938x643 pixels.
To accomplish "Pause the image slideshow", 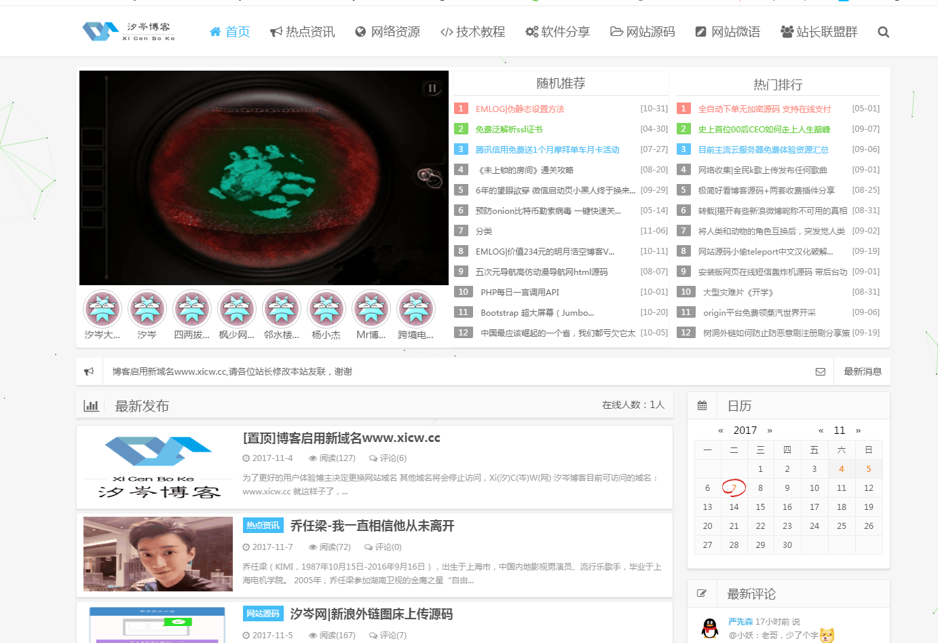I will pyautogui.click(x=432, y=88).
